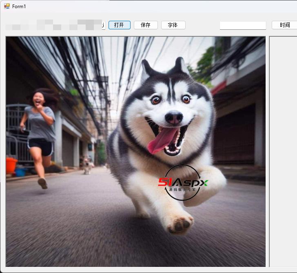Click the orange bucket on the sidewalk

point(11,165)
